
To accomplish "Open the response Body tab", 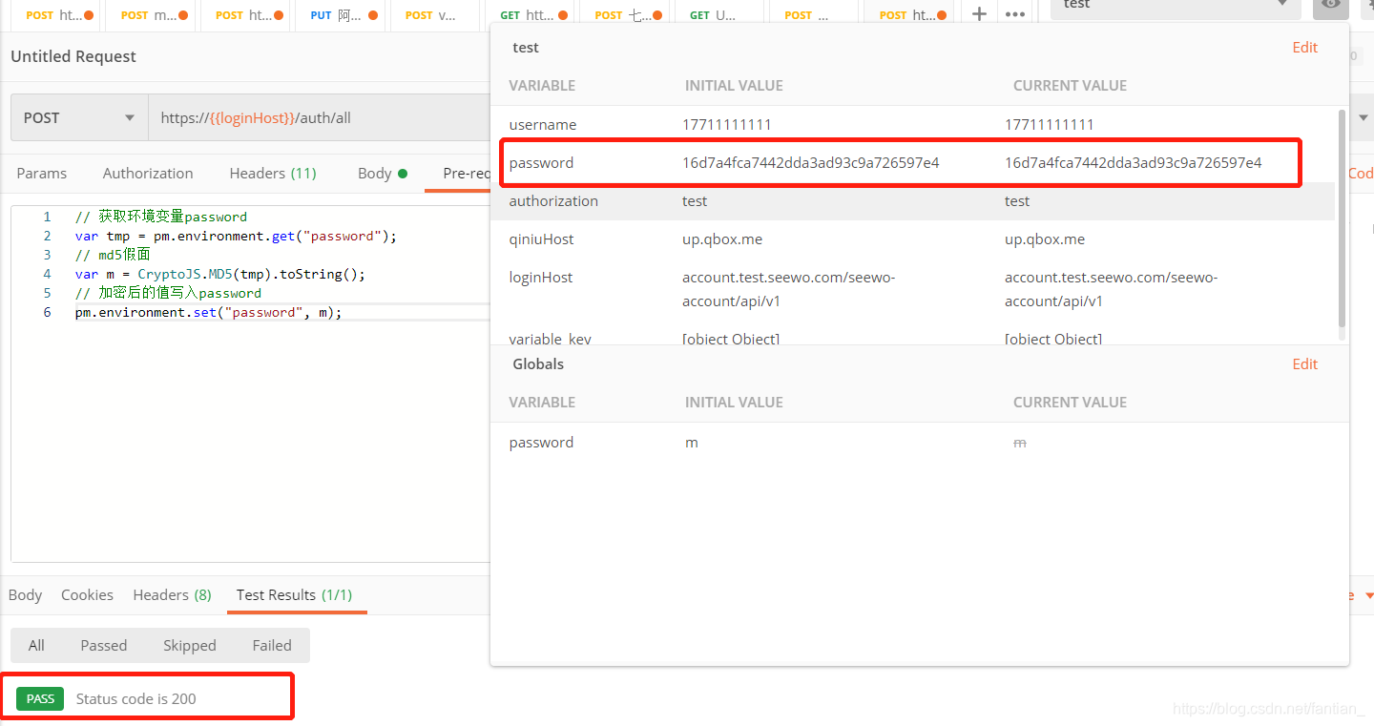I will click(x=25, y=595).
